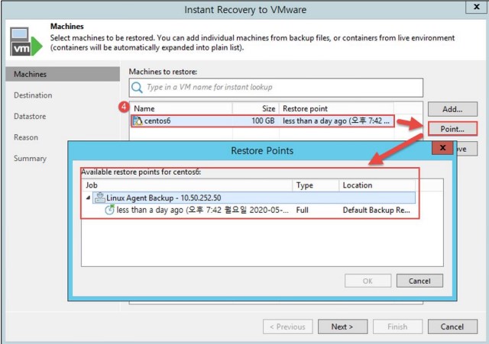Sort machines list by Name column
Viewport: 489px width, 344px height.
click(x=181, y=108)
